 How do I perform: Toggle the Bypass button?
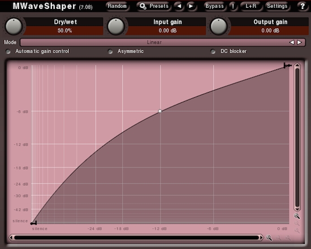[214, 6]
